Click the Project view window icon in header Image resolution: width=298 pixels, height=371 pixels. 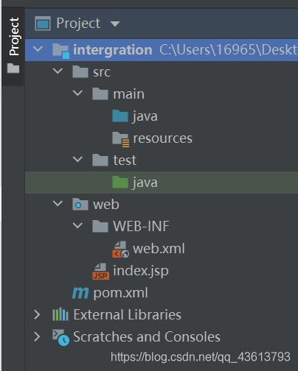pos(43,24)
